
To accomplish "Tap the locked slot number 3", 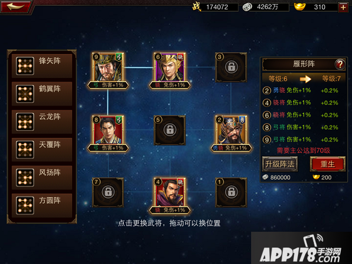I will [231, 67].
